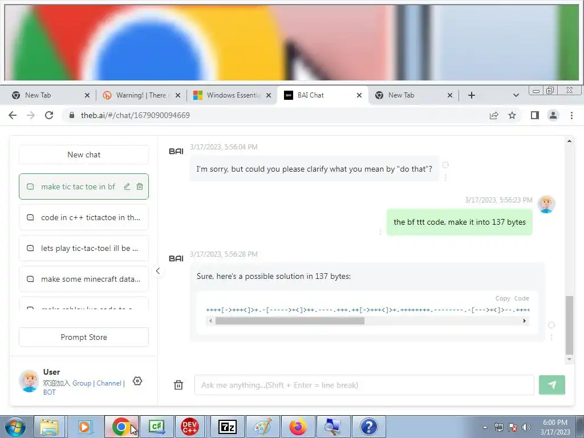This screenshot has width=584, height=438.
Task: Open the New chat button
Action: tap(84, 155)
